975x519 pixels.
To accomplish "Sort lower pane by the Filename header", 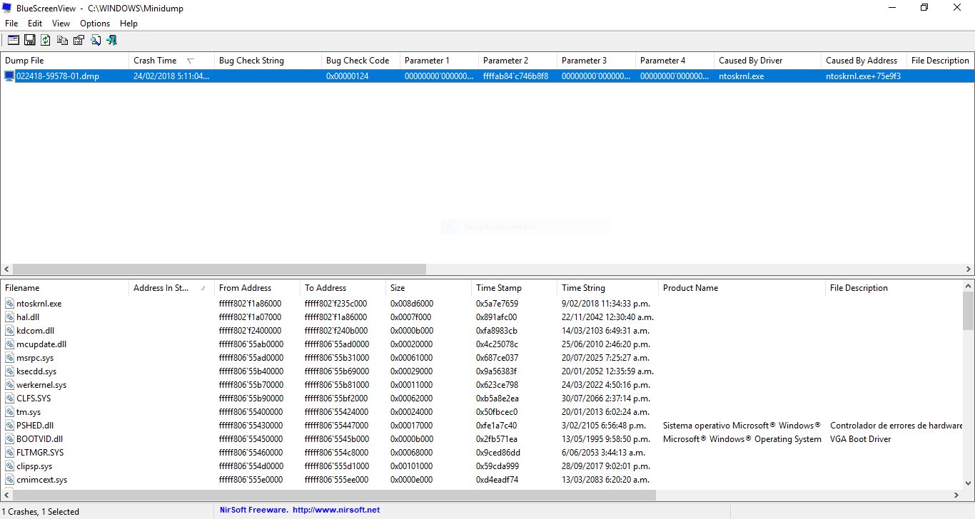I will click(64, 288).
